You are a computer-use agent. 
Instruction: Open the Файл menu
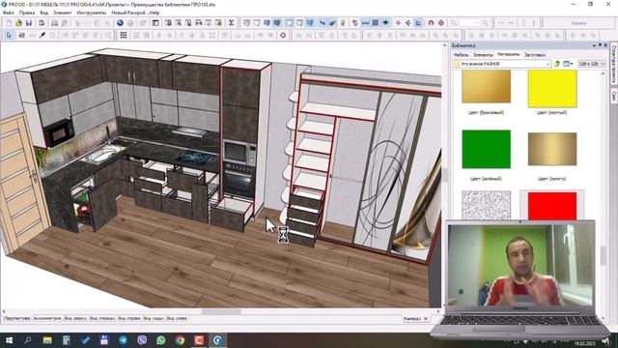[x=9, y=13]
